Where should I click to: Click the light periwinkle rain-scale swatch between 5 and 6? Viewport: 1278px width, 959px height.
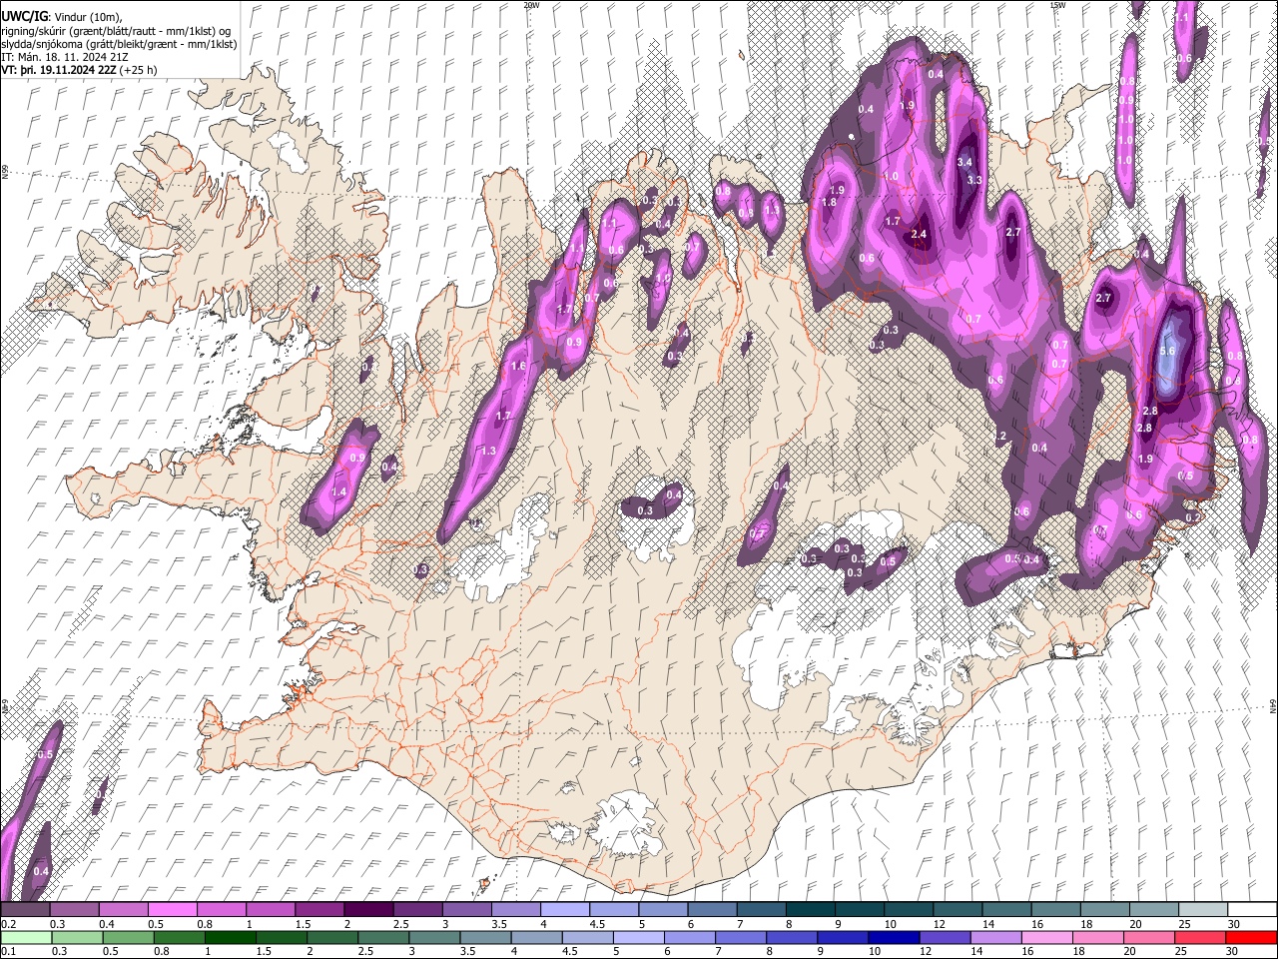click(x=638, y=937)
